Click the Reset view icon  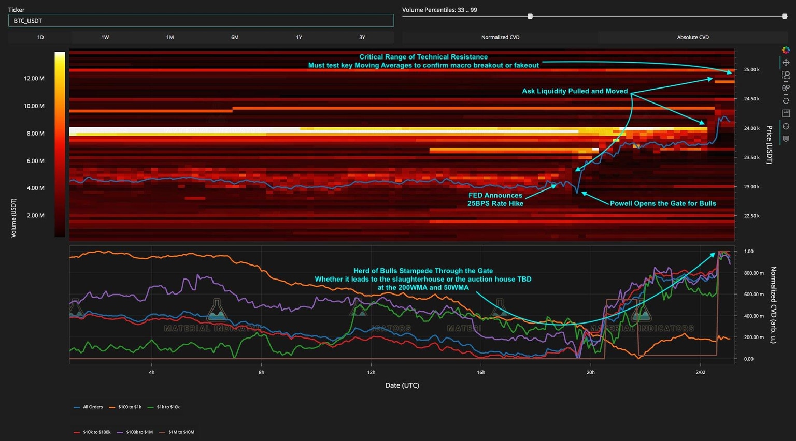click(786, 101)
